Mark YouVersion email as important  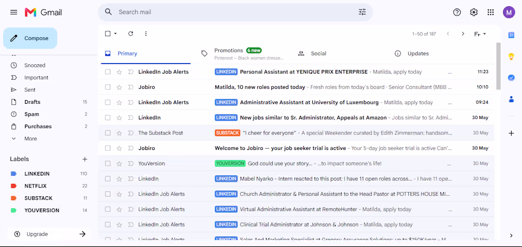click(x=130, y=164)
